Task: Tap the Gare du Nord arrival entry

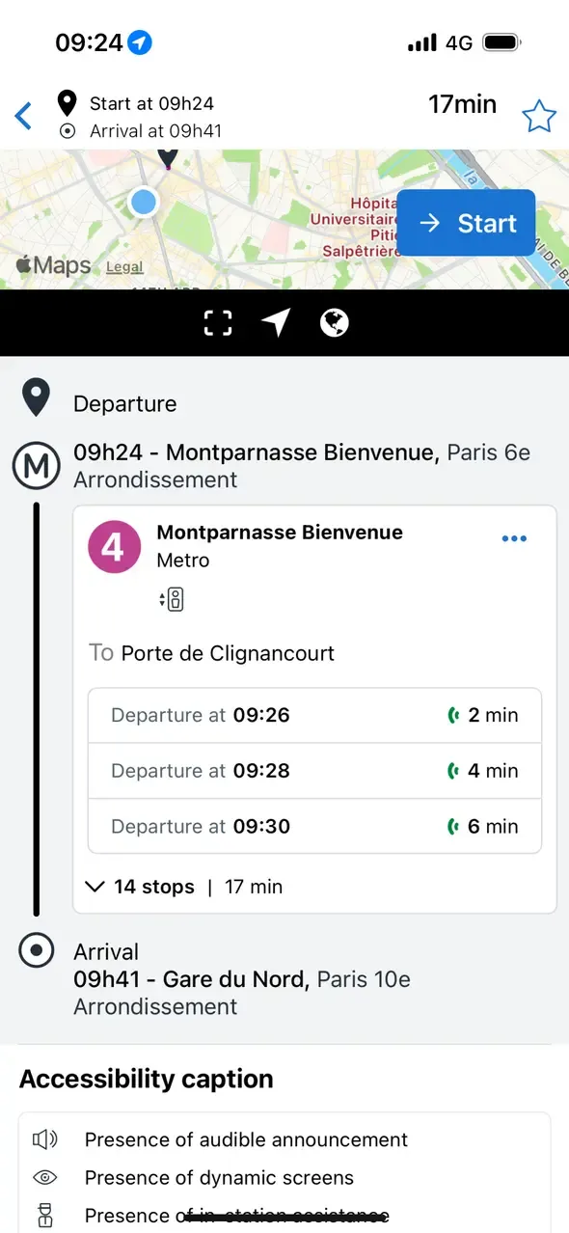Action: 242,978
